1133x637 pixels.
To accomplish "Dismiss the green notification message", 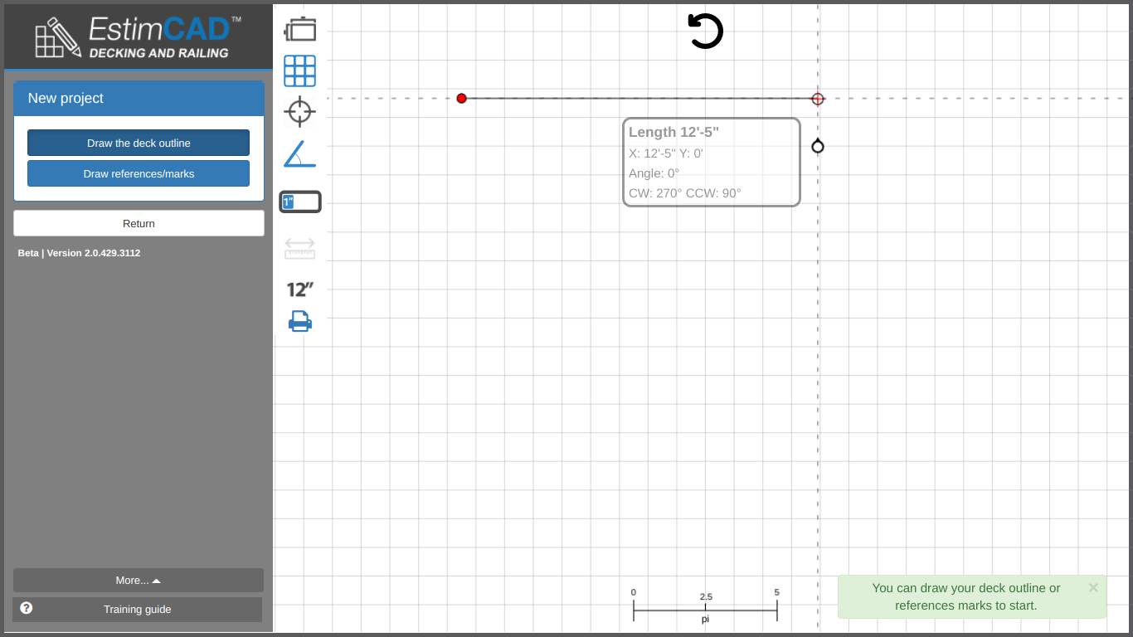I will [1093, 587].
